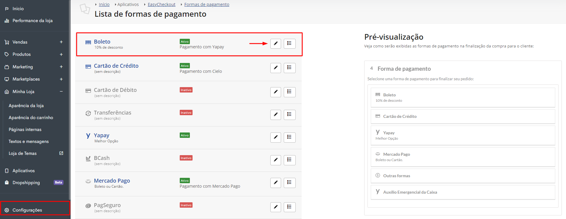The image size is (566, 219).
Task: Click the edit pencil icon for Boleto
Action: pos(276,44)
